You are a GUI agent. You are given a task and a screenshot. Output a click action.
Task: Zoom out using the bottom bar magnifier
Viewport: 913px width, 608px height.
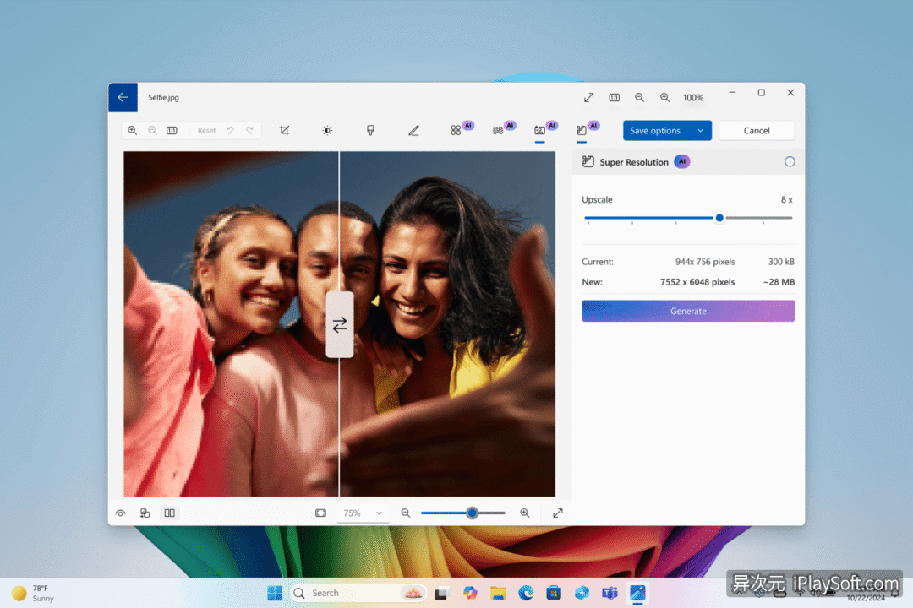click(405, 513)
